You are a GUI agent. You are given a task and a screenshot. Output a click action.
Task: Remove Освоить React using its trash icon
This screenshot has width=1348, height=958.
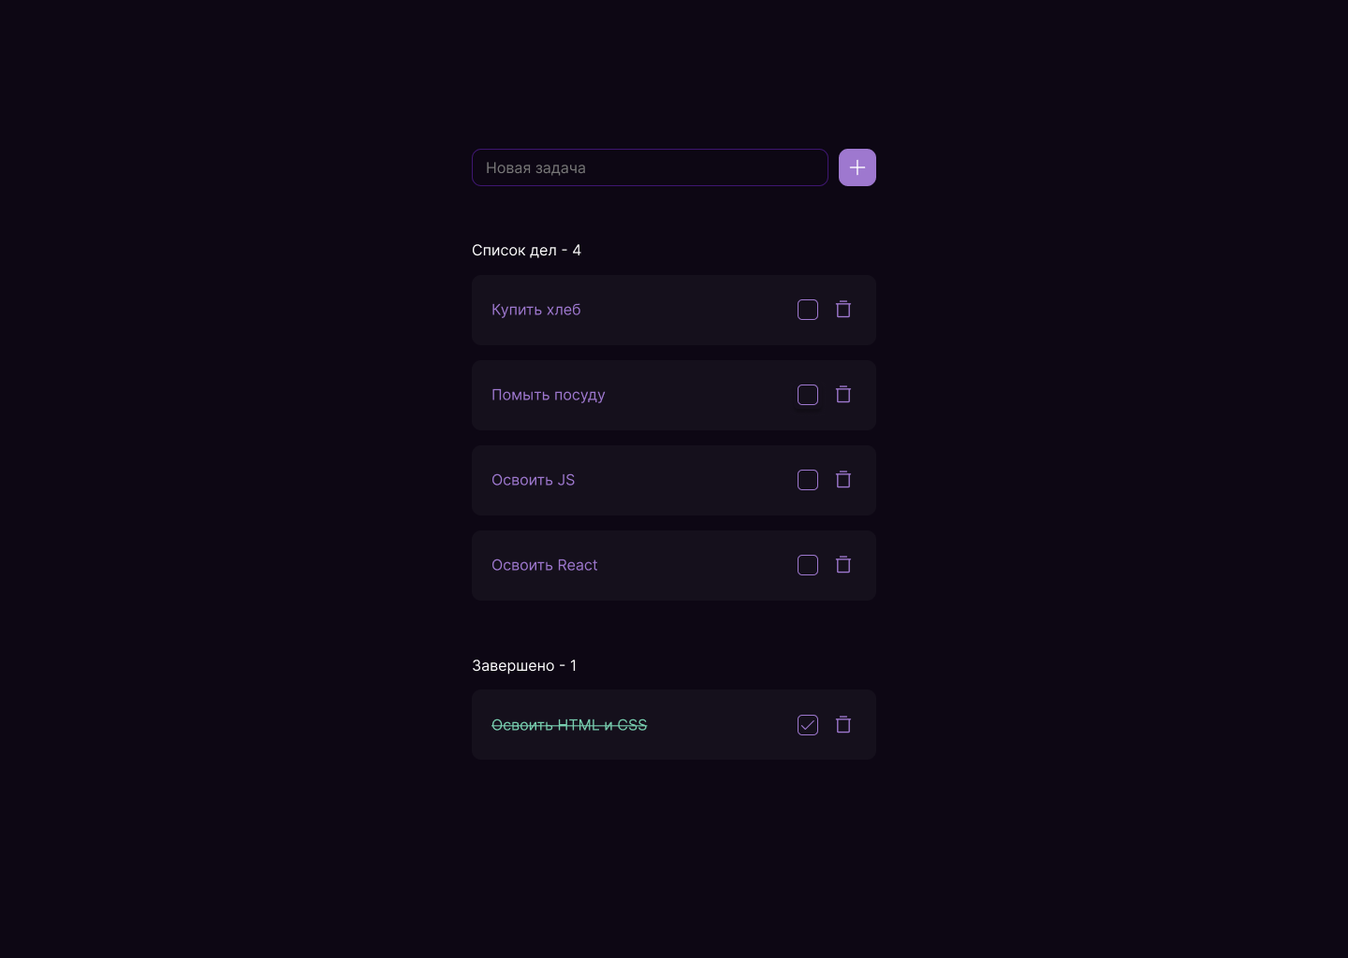point(843,565)
